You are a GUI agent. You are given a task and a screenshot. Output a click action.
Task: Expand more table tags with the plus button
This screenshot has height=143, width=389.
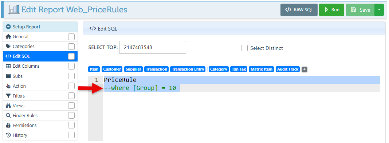pos(304,69)
